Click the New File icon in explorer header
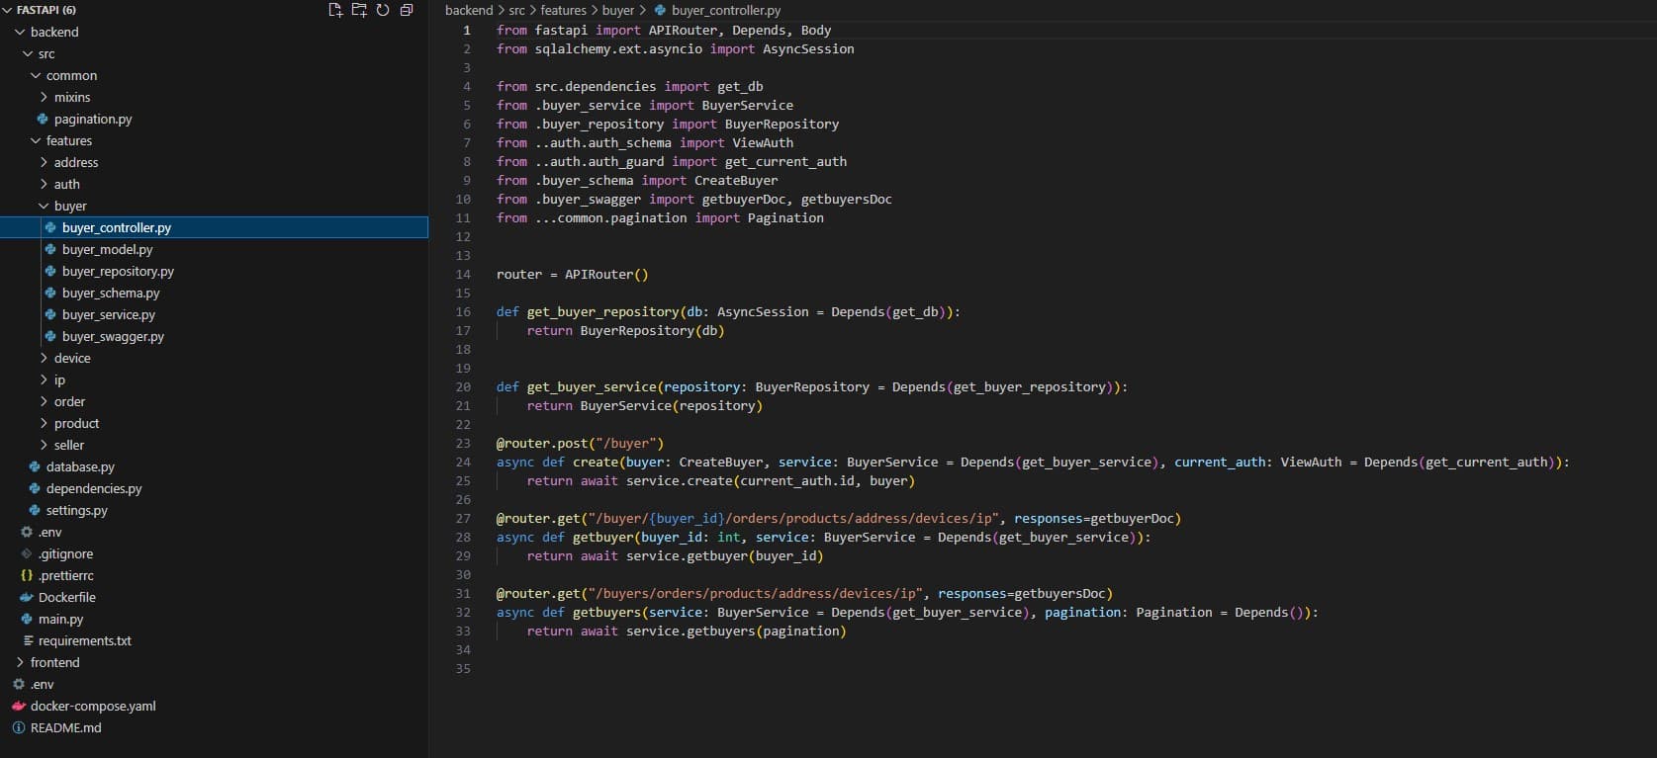This screenshot has height=758, width=1657. click(335, 10)
